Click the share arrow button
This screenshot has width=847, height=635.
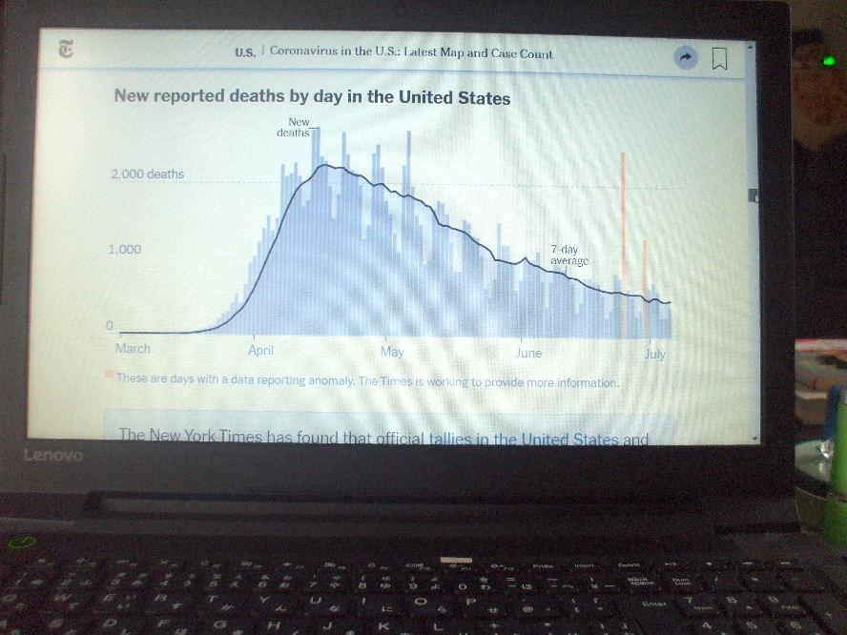pos(686,58)
